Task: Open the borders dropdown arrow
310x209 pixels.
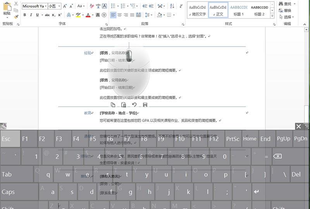Action: pos(174,15)
